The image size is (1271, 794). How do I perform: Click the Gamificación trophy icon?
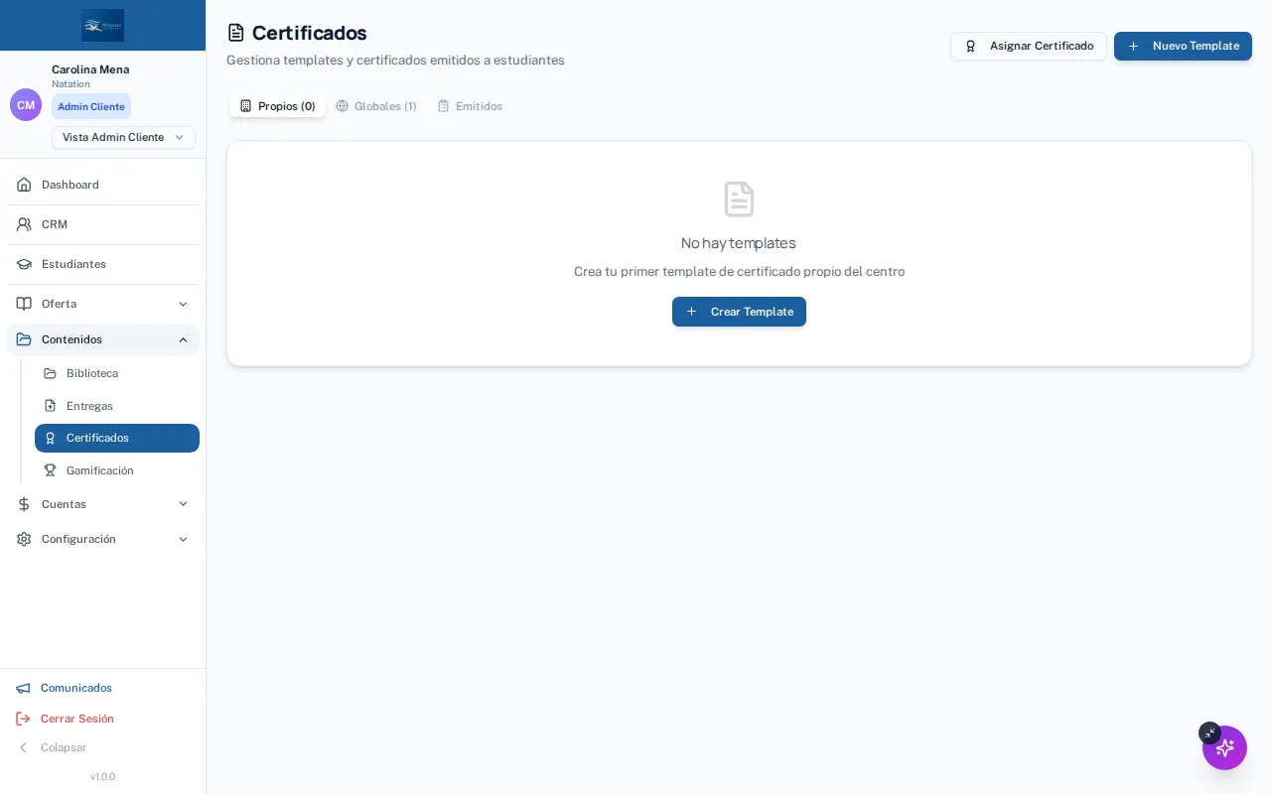(x=50, y=470)
